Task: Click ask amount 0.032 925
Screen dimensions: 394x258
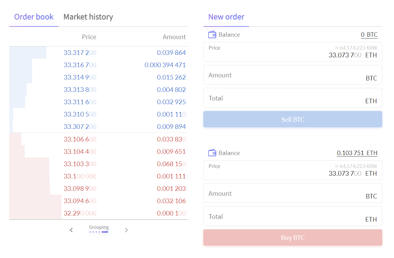Action: 172,102
